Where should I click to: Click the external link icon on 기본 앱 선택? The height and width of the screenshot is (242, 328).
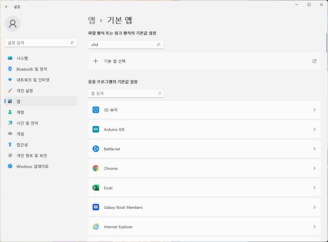[x=314, y=61]
